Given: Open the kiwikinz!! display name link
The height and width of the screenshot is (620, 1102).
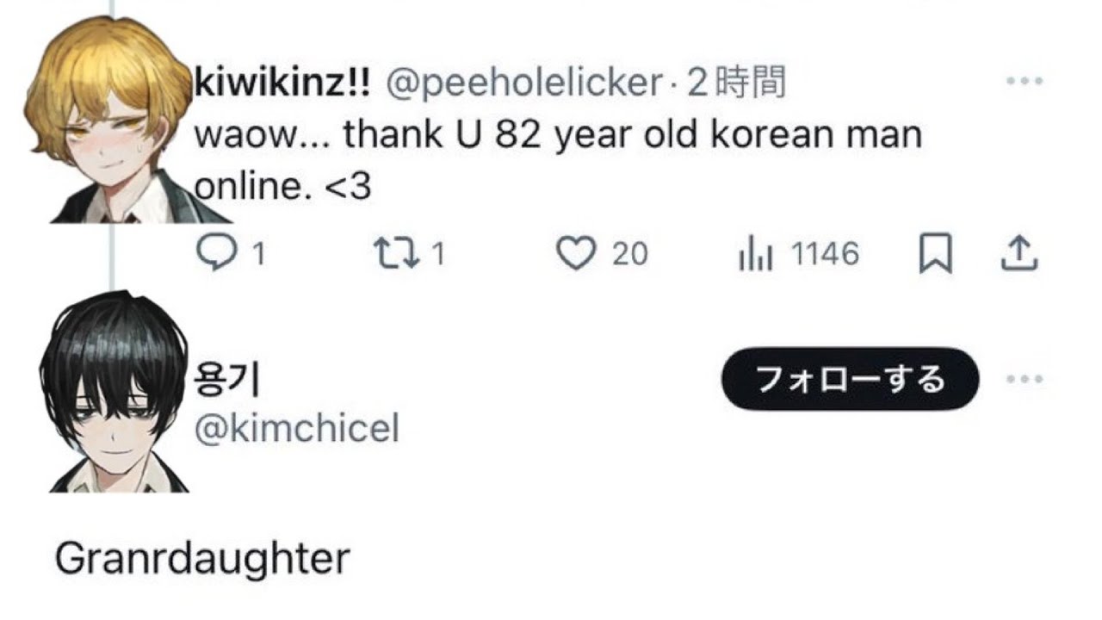Looking at the screenshot, I should 283,83.
